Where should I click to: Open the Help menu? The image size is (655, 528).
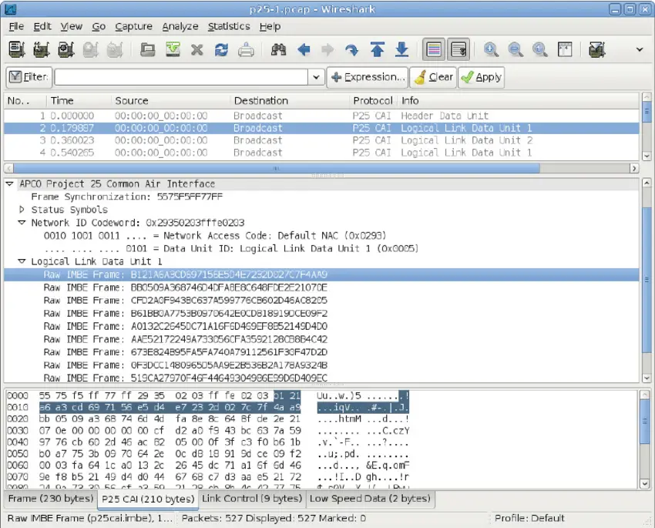[x=270, y=26]
